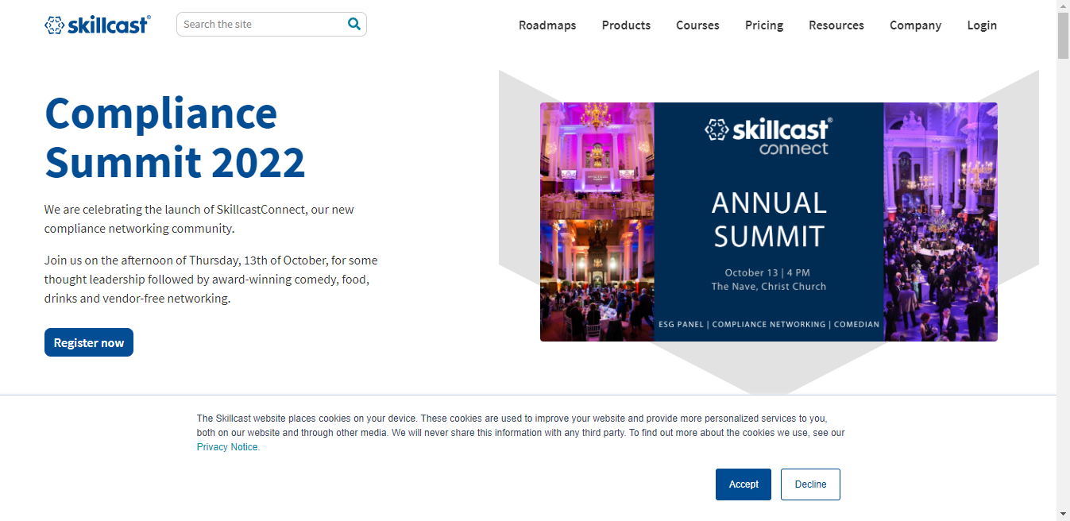Click the Skillcast logo

pos(97,25)
